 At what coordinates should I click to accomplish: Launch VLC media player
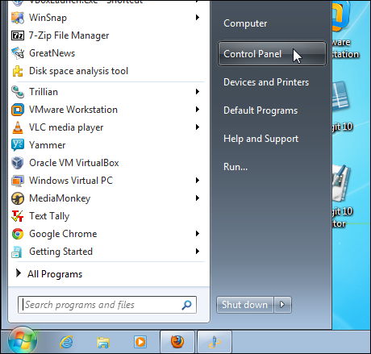(x=107, y=127)
